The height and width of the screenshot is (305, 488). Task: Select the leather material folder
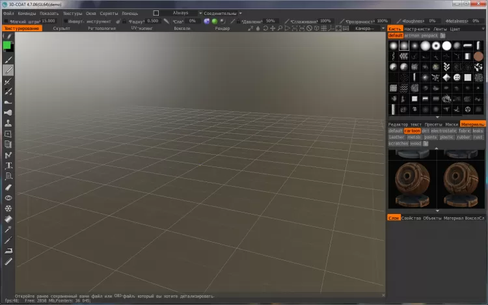(396, 137)
